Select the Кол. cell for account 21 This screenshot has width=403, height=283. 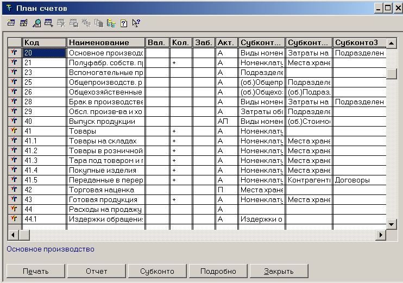click(x=181, y=63)
